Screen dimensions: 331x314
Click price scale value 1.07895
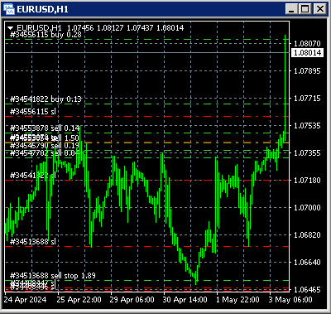[307, 71]
